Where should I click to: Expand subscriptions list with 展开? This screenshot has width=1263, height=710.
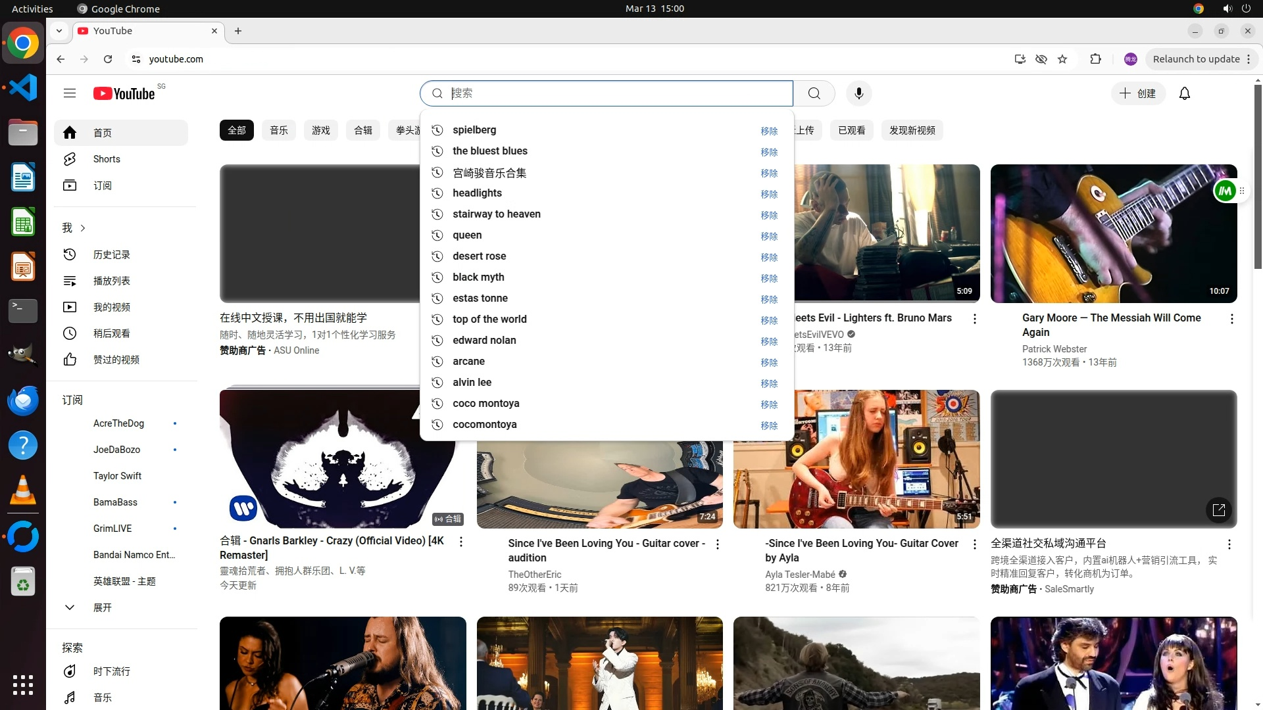click(x=102, y=607)
